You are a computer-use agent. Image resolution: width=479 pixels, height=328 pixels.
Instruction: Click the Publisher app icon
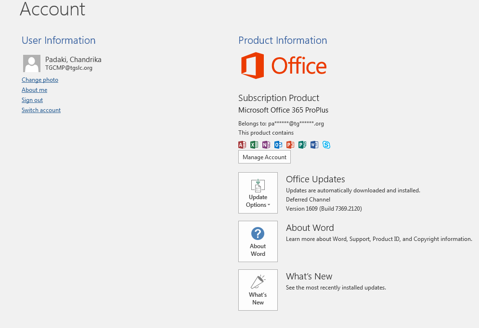(302, 145)
